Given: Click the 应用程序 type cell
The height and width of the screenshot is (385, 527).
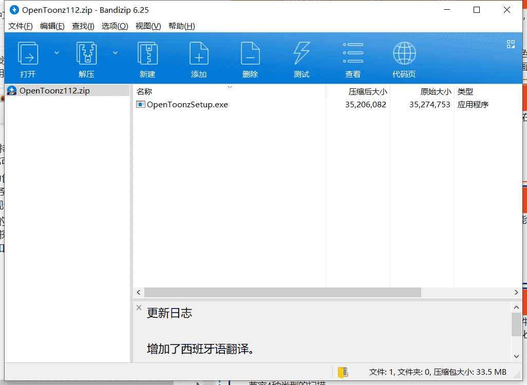Looking at the screenshot, I should click(x=473, y=105).
